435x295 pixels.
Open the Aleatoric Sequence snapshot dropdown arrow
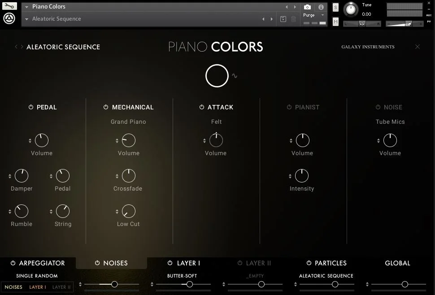[x=26, y=19]
